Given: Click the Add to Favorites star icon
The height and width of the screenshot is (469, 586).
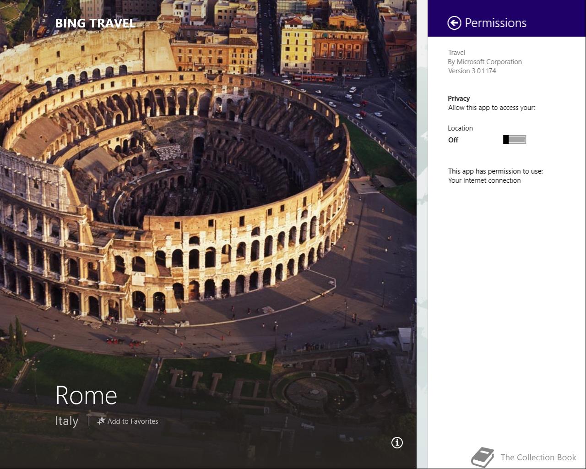Looking at the screenshot, I should click(101, 420).
